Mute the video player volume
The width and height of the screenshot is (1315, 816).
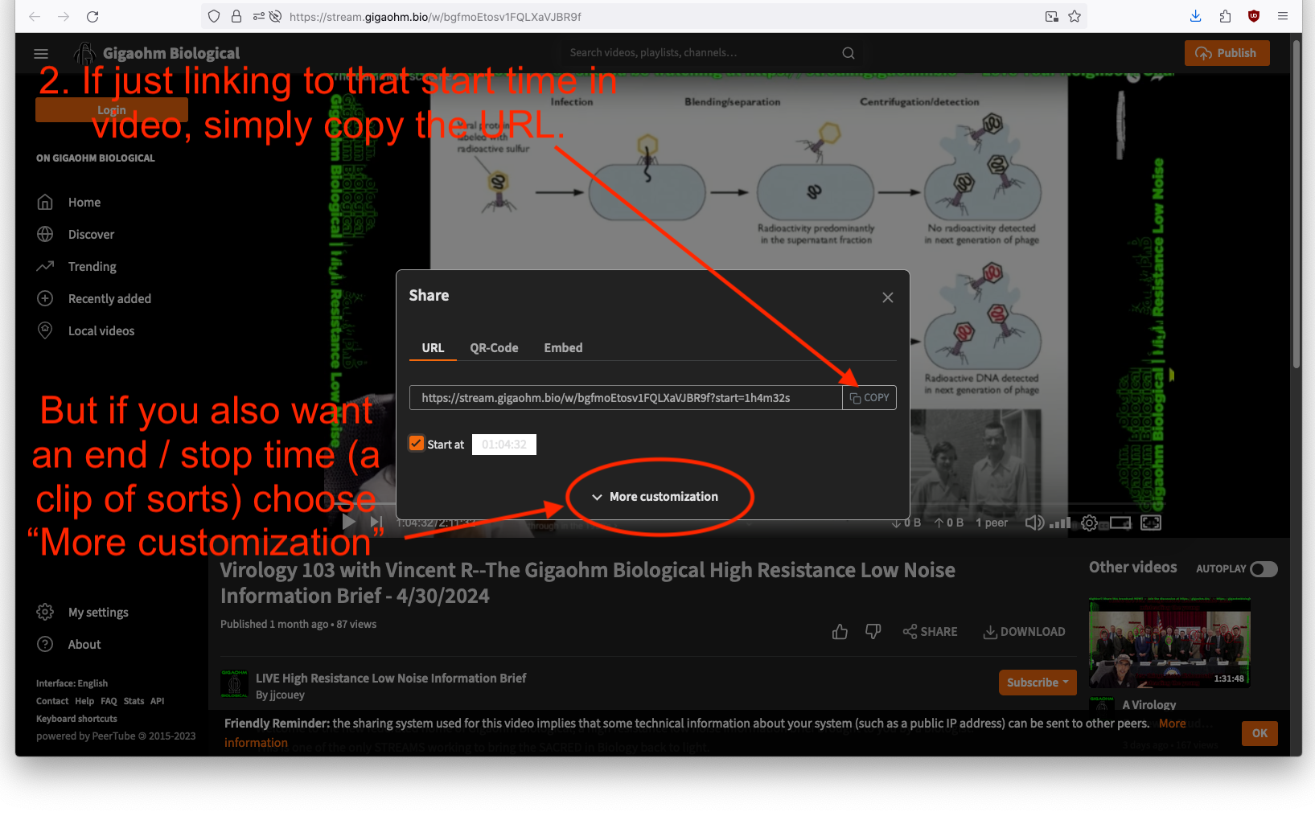pos(1034,523)
